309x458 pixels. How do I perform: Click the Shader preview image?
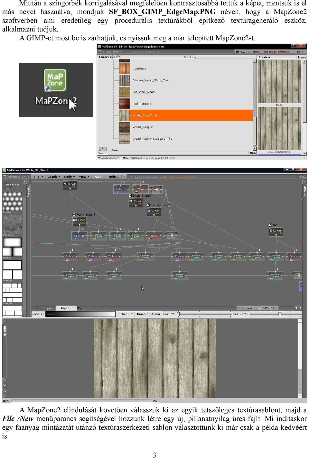tap(279, 81)
